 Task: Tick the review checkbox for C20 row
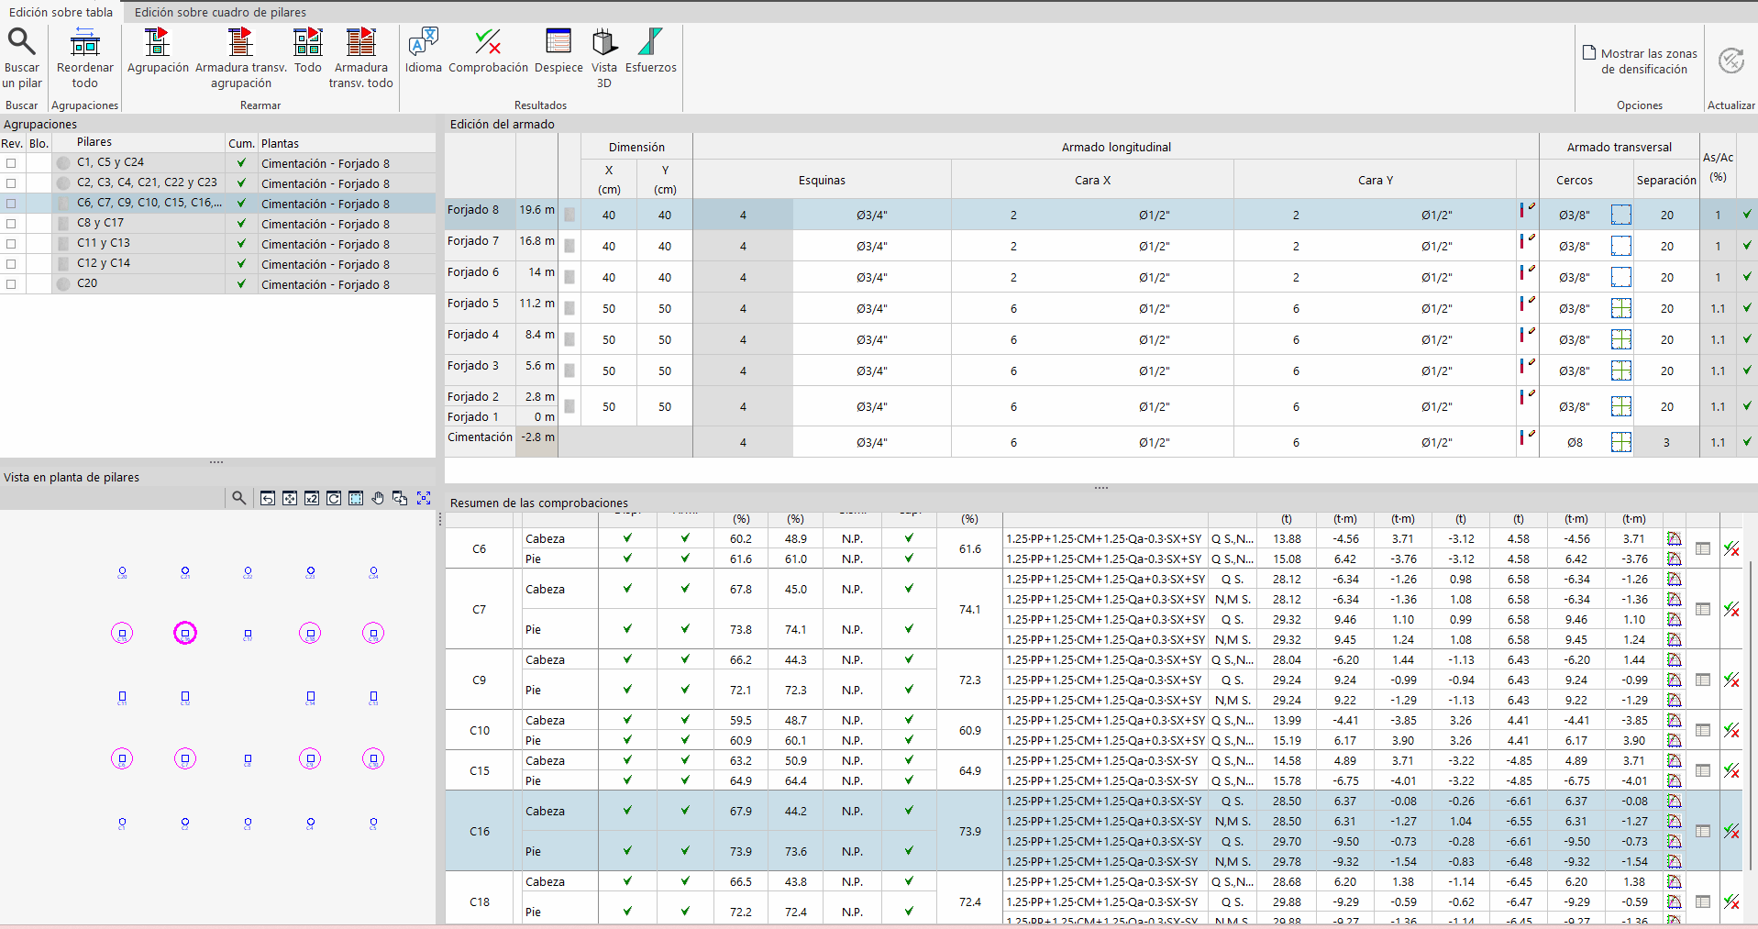tap(11, 284)
